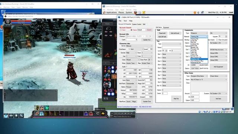Click the character portrait in game HUD

(7, 22)
